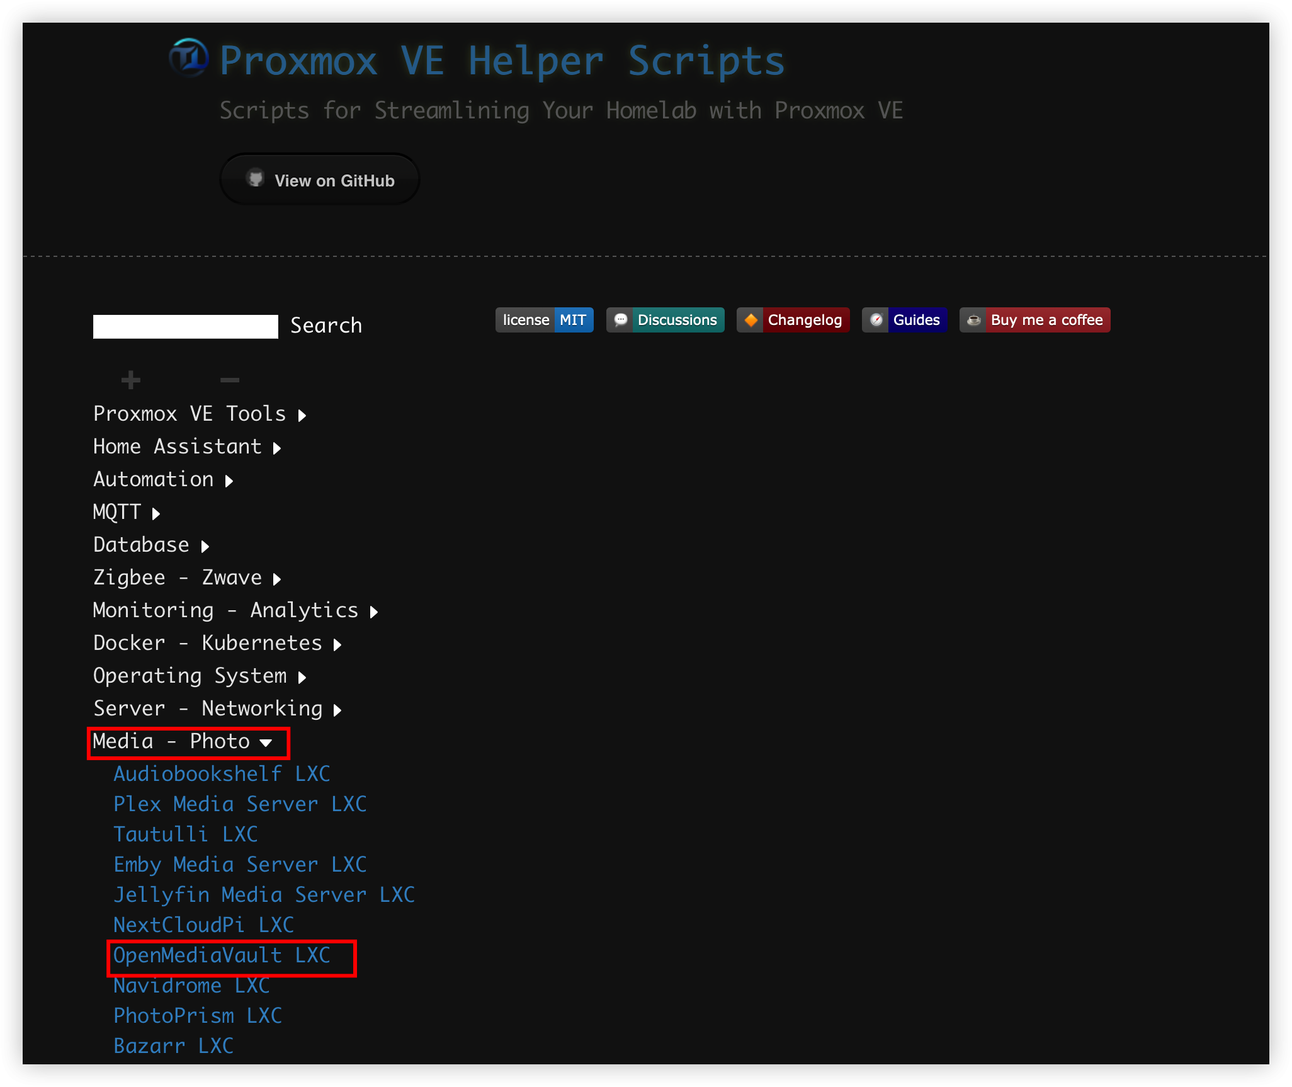The width and height of the screenshot is (1292, 1087).
Task: Click the View on GitHub button
Action: pyautogui.click(x=319, y=179)
